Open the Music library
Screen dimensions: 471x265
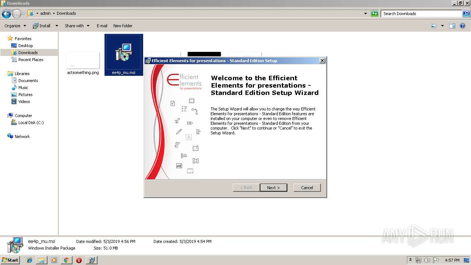pyautogui.click(x=23, y=88)
